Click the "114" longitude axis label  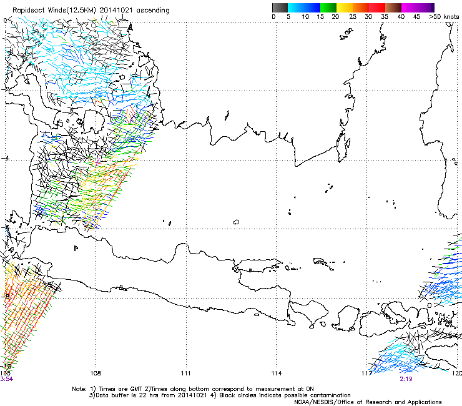(x=277, y=374)
